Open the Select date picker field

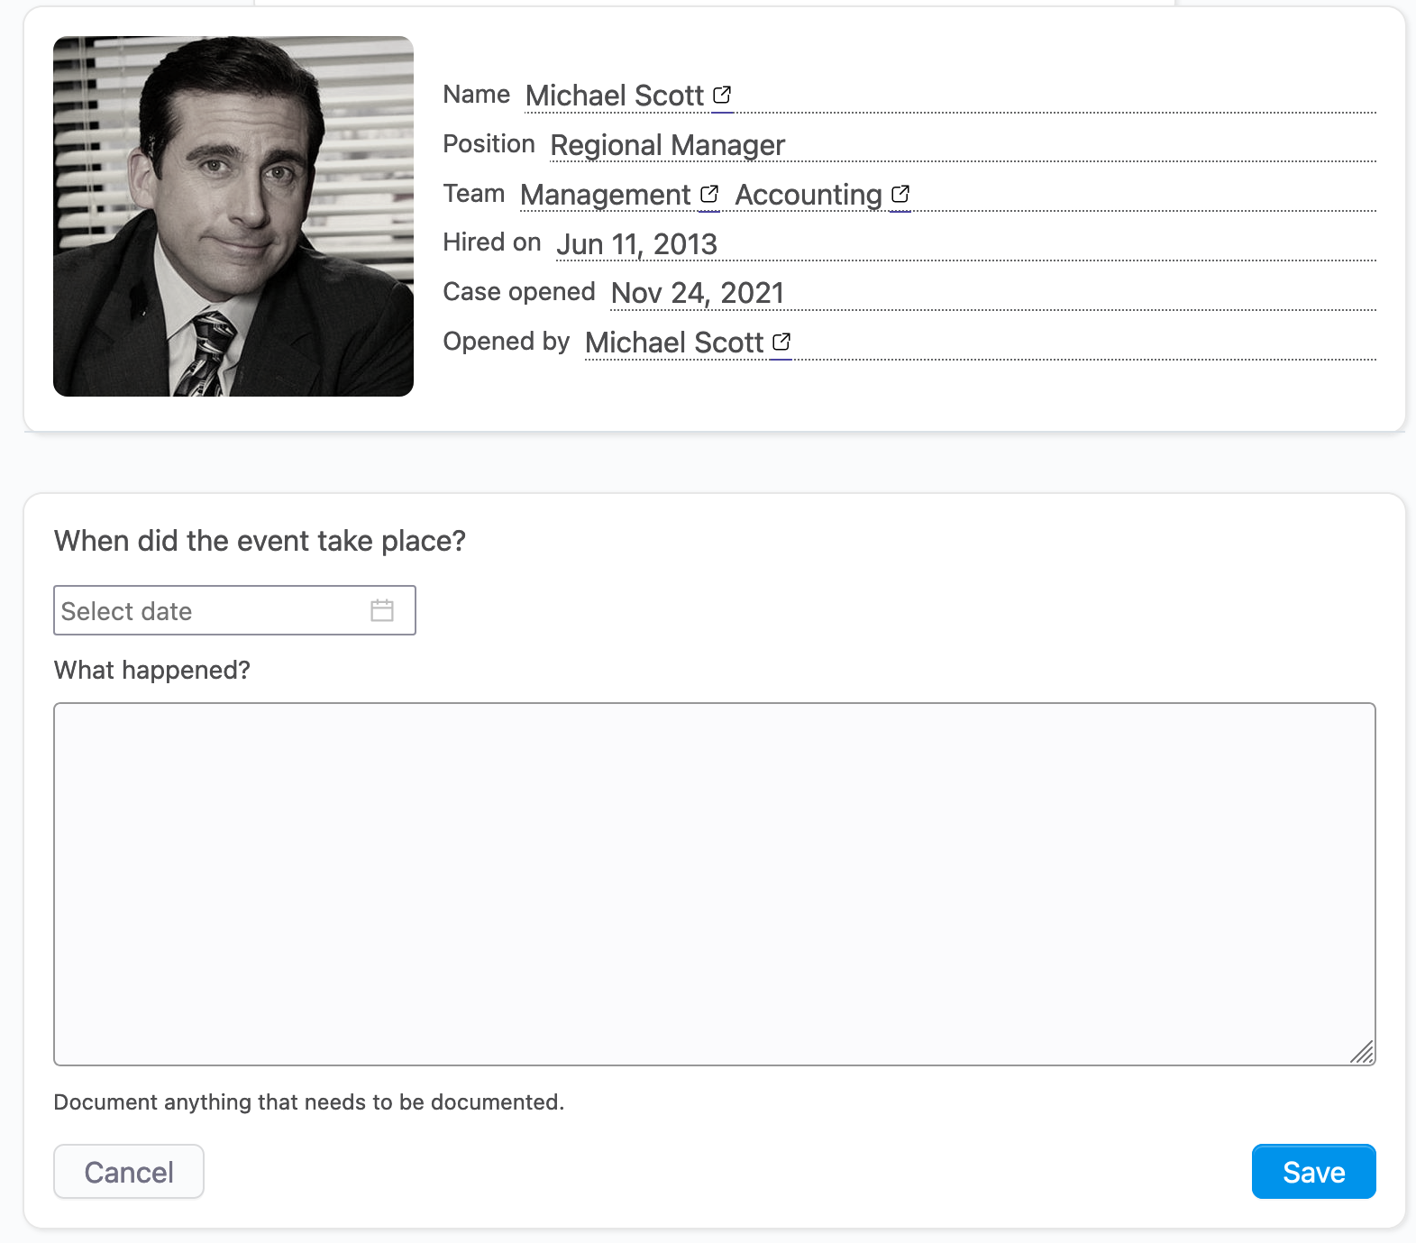tap(234, 610)
